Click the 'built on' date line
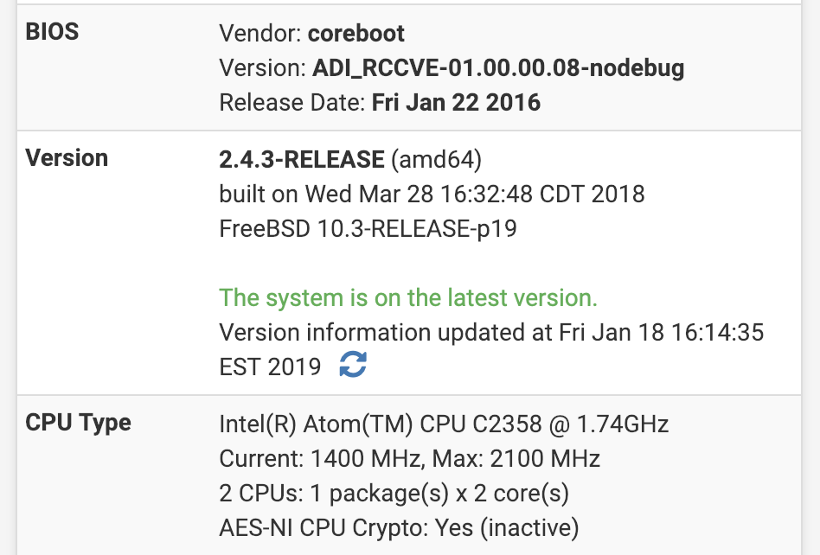This screenshot has height=555, width=820. click(x=432, y=194)
